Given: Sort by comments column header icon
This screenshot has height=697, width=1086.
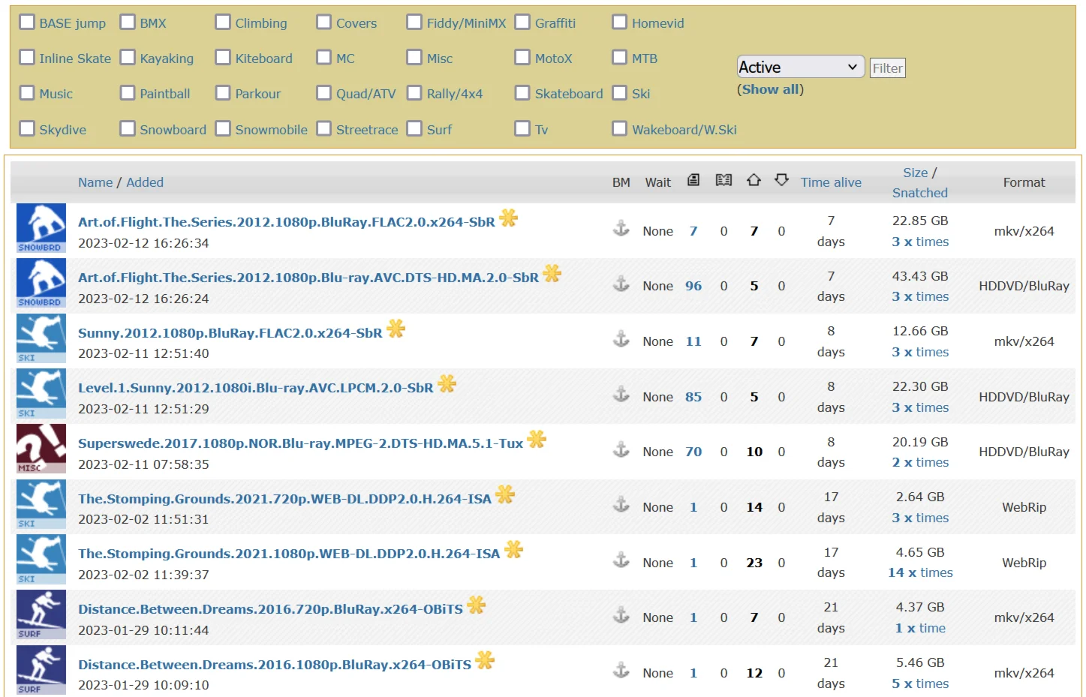Looking at the screenshot, I should click(x=723, y=180).
